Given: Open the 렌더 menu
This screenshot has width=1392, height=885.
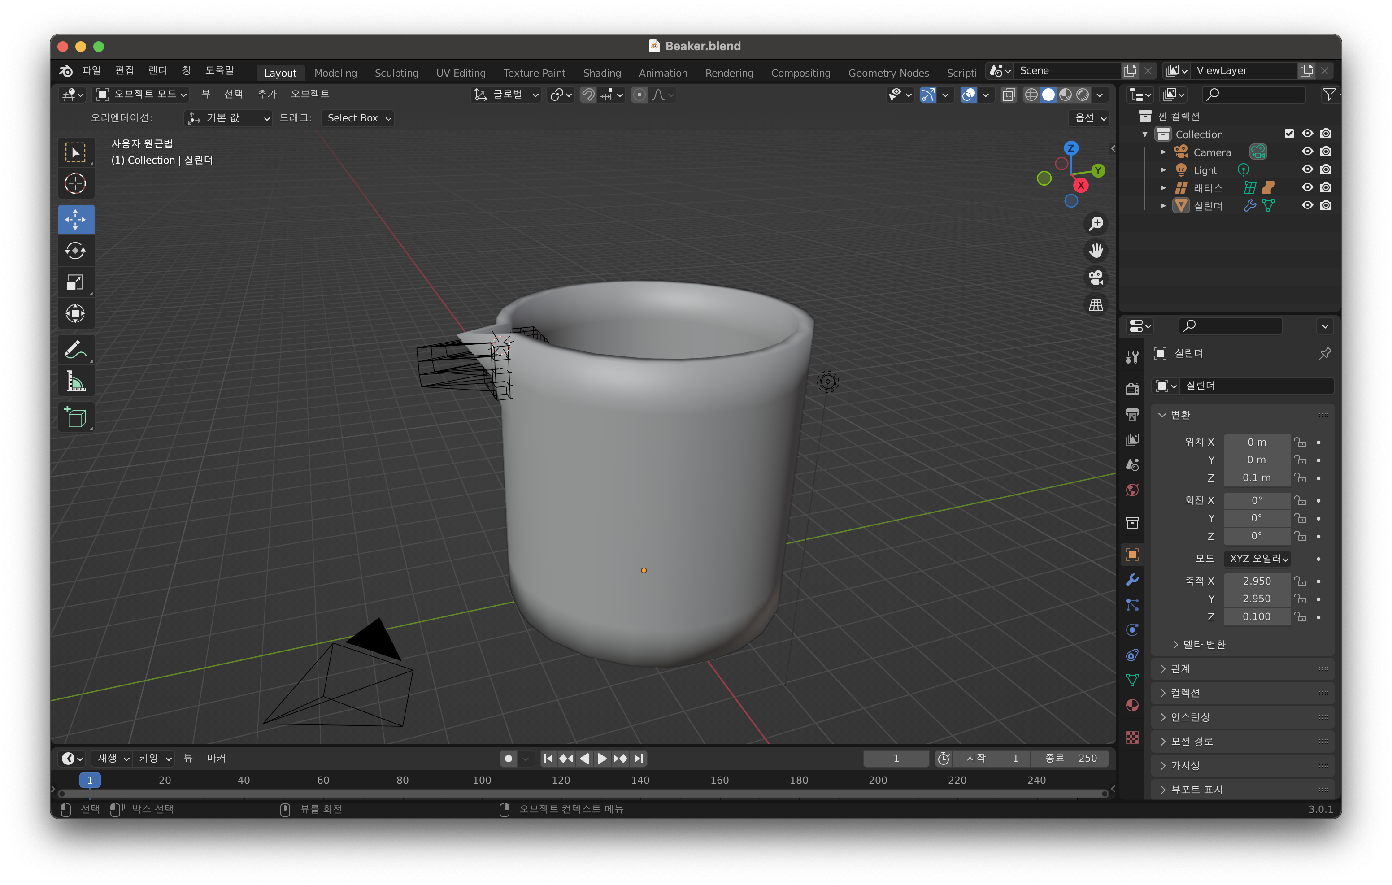Looking at the screenshot, I should [157, 70].
